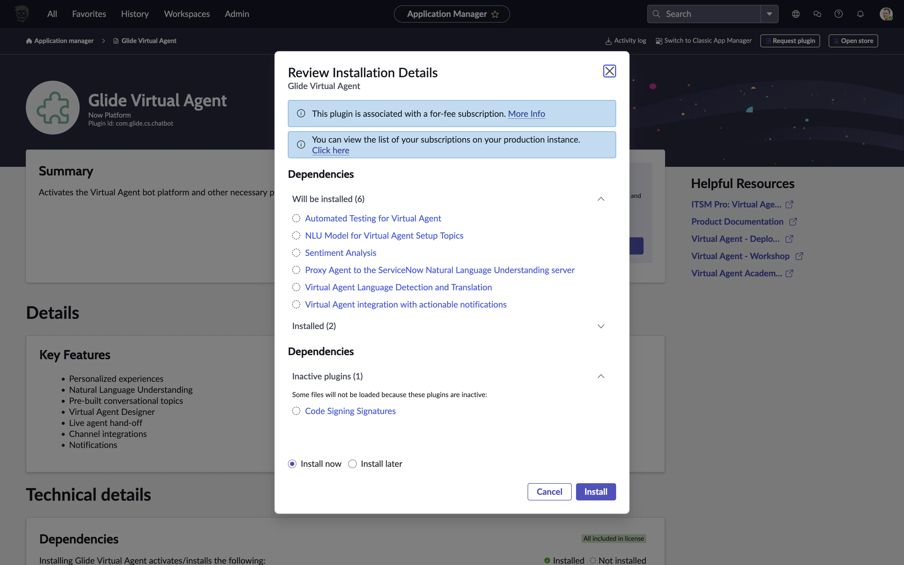Click the status icon for Proxy Agent
Image resolution: width=904 pixels, height=565 pixels.
pos(296,270)
